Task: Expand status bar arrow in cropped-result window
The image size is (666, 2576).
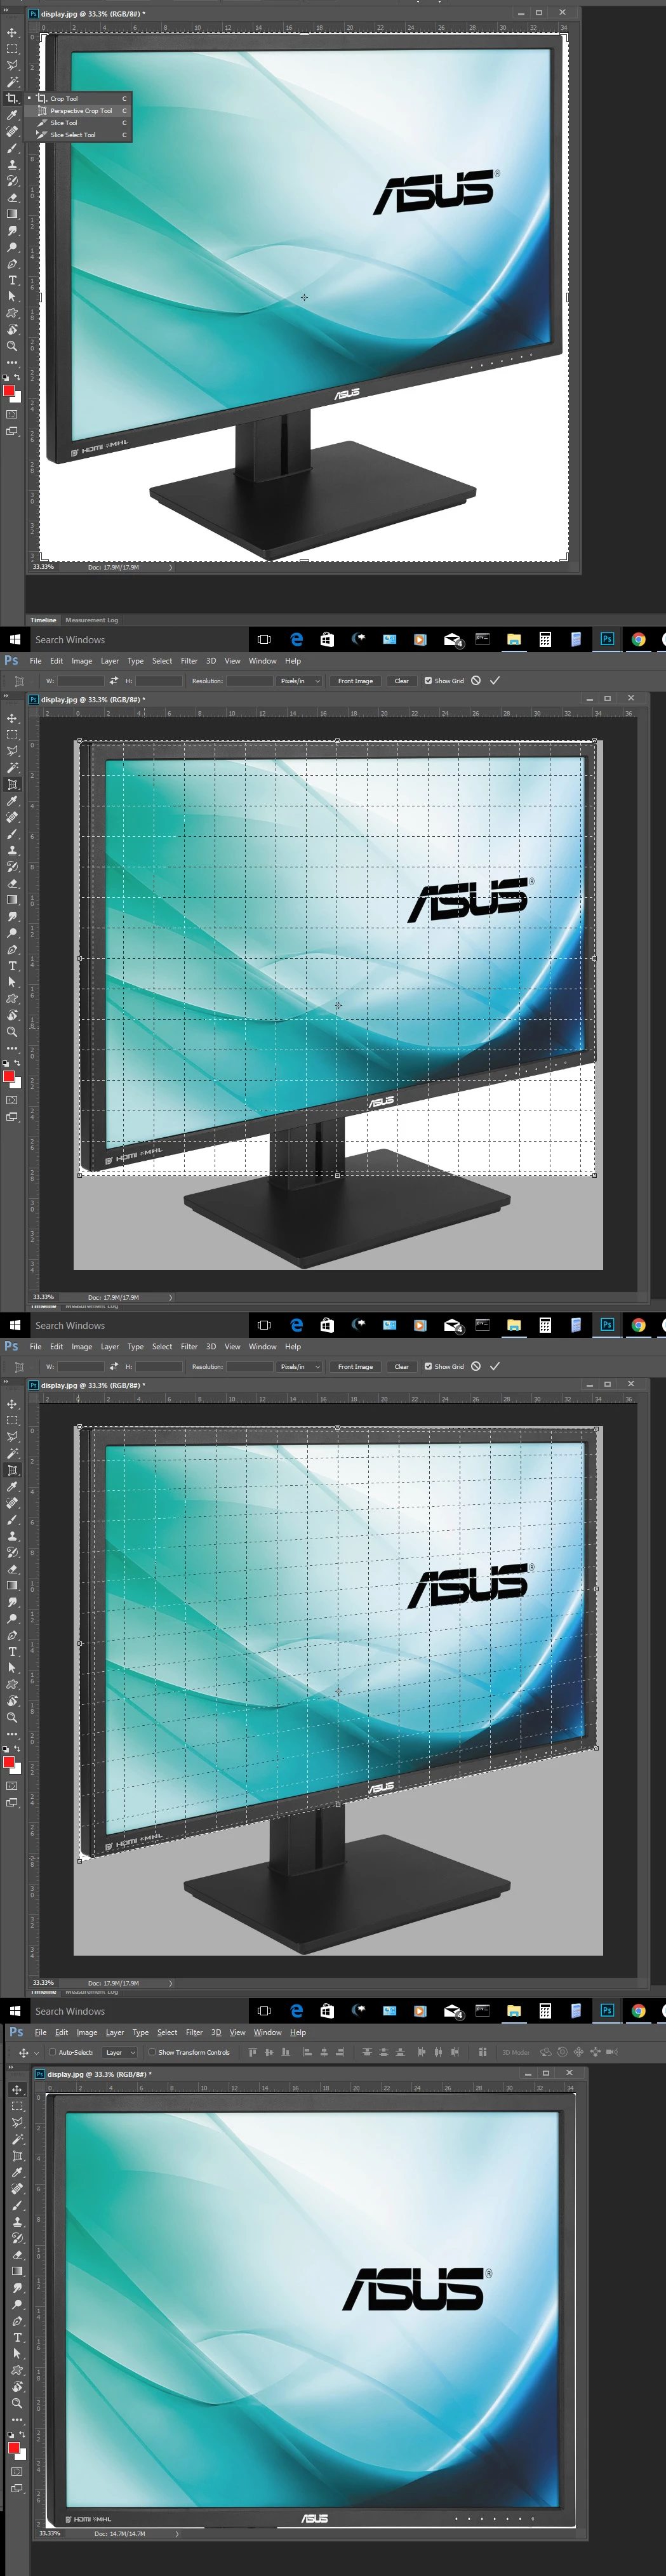Action: pyautogui.click(x=177, y=2533)
